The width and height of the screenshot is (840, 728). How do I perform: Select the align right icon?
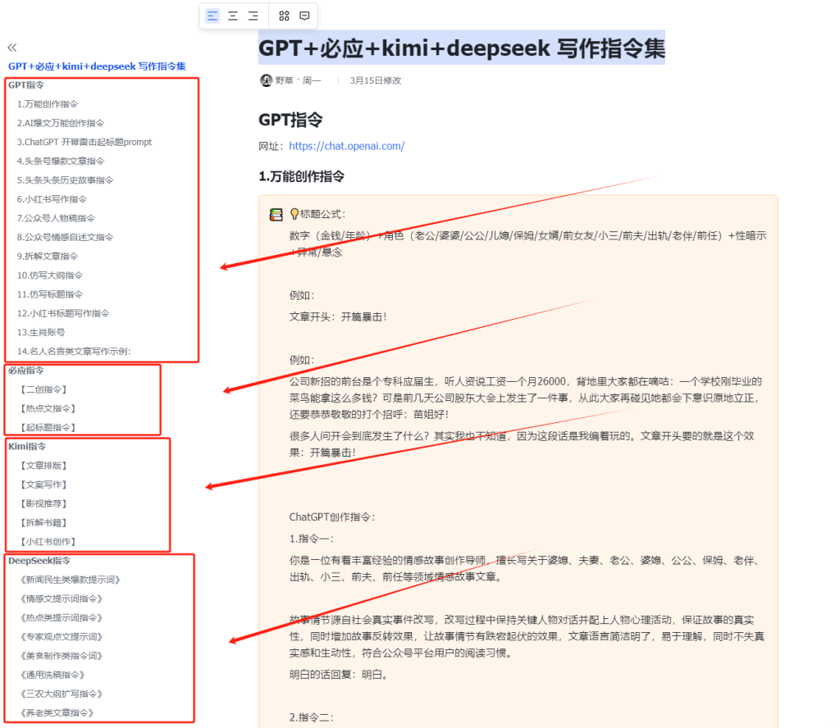pos(253,16)
